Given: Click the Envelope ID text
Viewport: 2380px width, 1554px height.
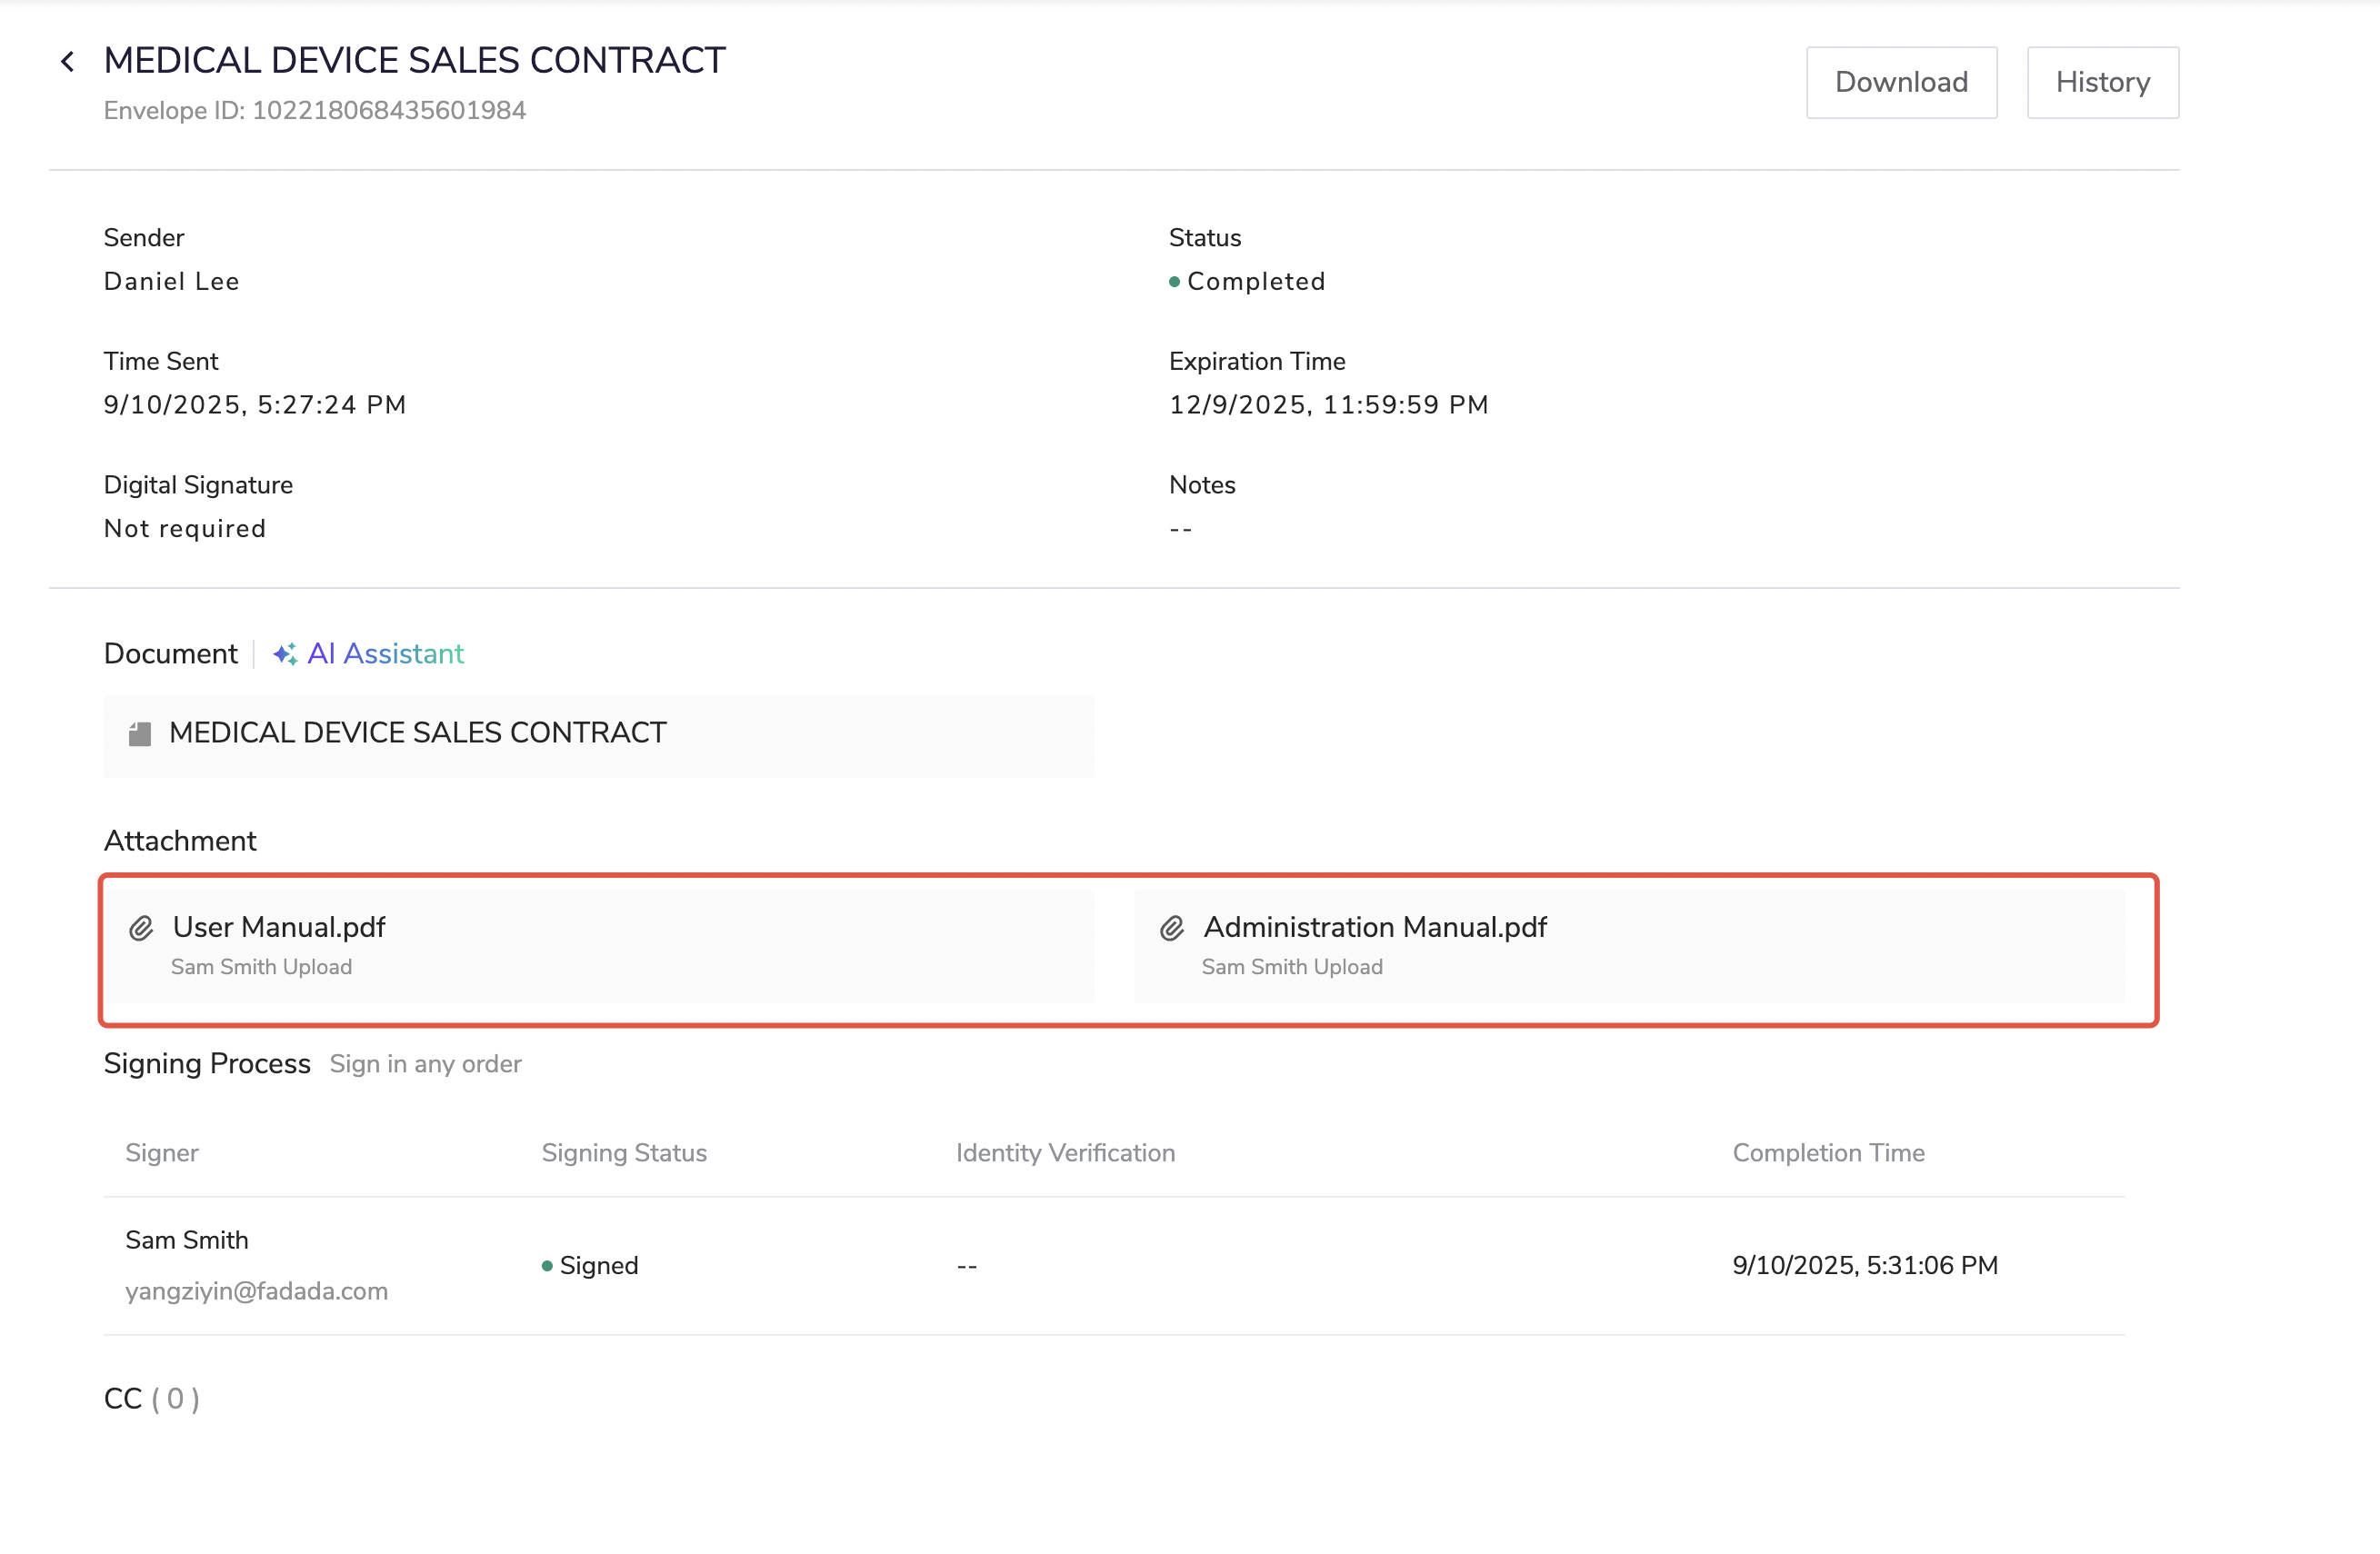Looking at the screenshot, I should click(314, 110).
